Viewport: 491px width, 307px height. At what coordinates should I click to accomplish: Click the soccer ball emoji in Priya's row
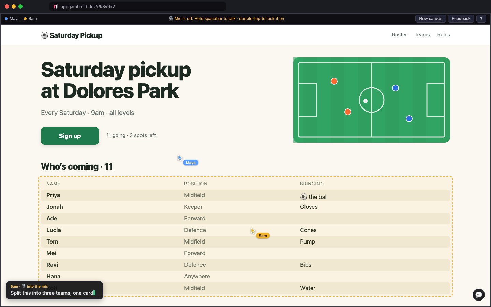point(303,196)
